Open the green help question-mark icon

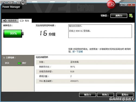pyautogui.click(x=131, y=16)
